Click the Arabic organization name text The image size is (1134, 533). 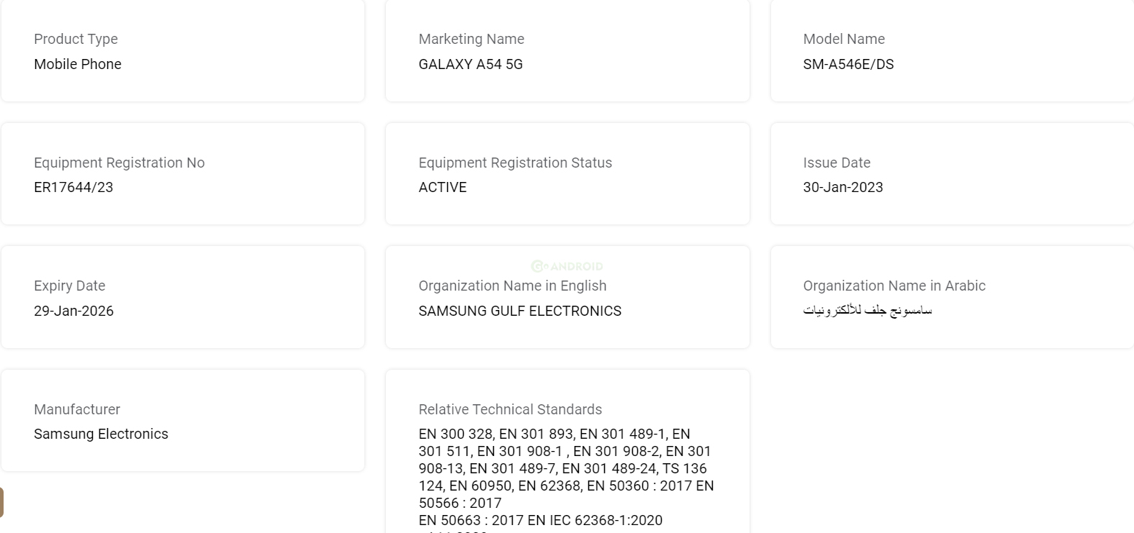point(868,311)
